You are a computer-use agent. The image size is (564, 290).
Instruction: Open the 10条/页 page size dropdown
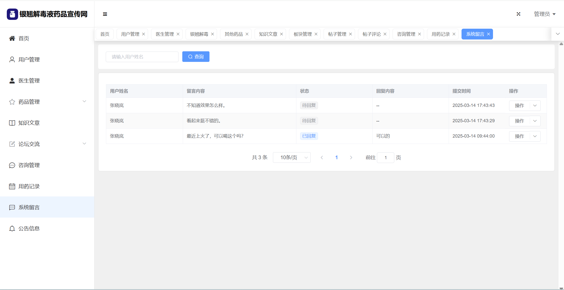coord(292,157)
